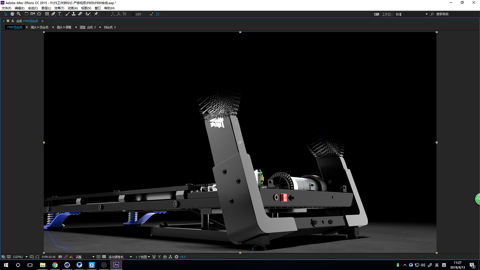
Task: Open the 文件(F) menu
Action: (x=6, y=8)
